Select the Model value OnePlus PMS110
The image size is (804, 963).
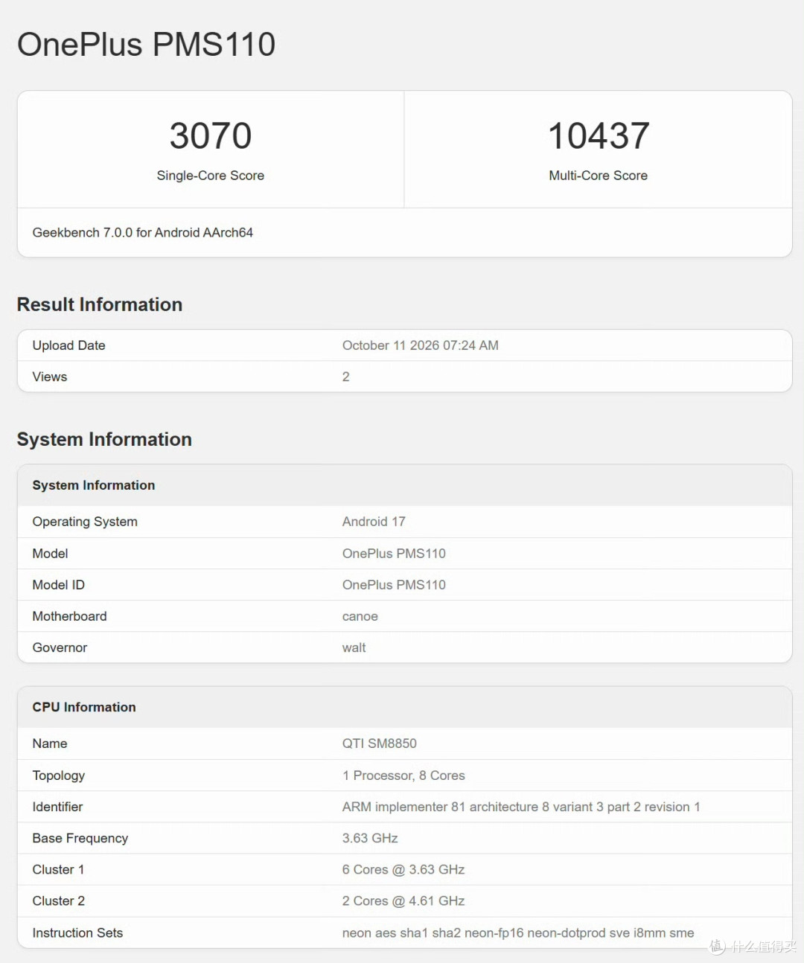click(394, 554)
